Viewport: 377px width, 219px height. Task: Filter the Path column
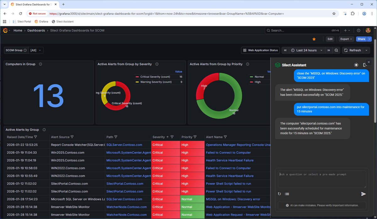116,137
